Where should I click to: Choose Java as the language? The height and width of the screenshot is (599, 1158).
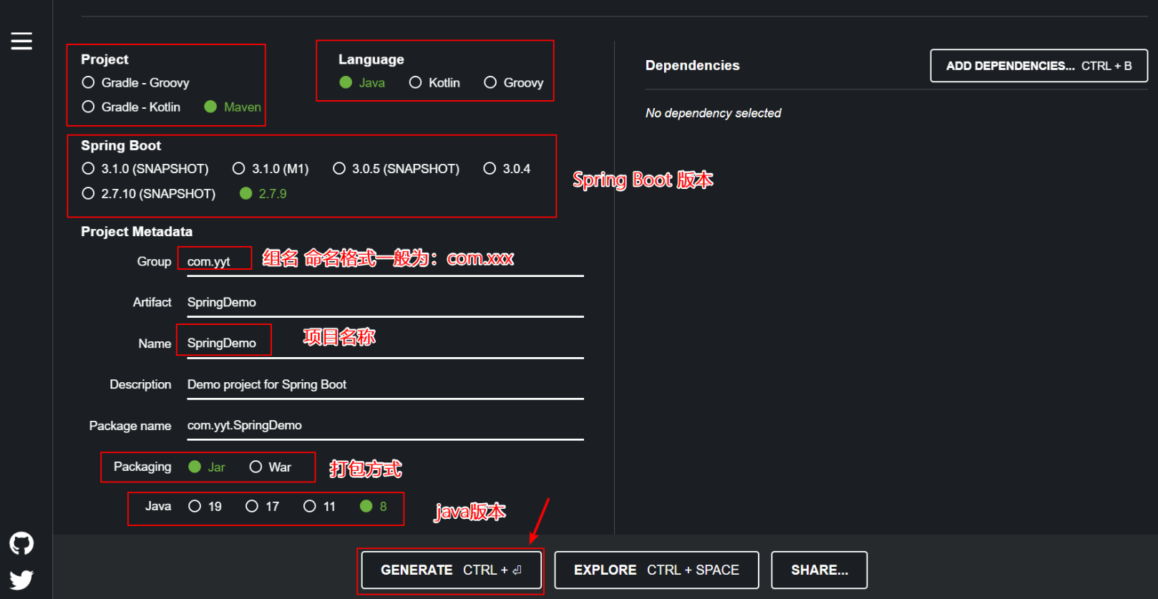tap(362, 83)
